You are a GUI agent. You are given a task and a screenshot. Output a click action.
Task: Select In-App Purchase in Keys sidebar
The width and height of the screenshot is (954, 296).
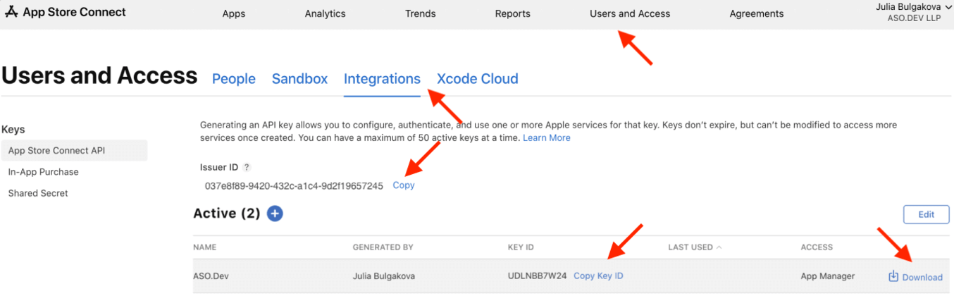[44, 172]
